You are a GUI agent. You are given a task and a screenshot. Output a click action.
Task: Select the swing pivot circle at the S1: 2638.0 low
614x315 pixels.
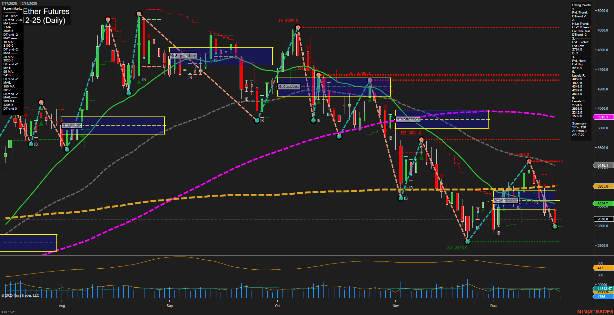(x=468, y=241)
